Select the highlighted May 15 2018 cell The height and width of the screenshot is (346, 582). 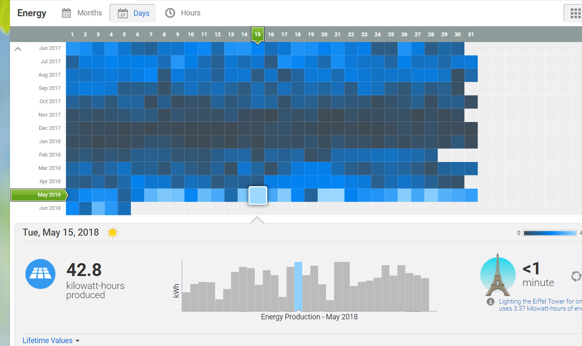pos(258,195)
